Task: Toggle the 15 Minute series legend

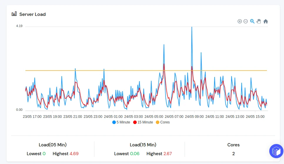Action: pos(143,122)
